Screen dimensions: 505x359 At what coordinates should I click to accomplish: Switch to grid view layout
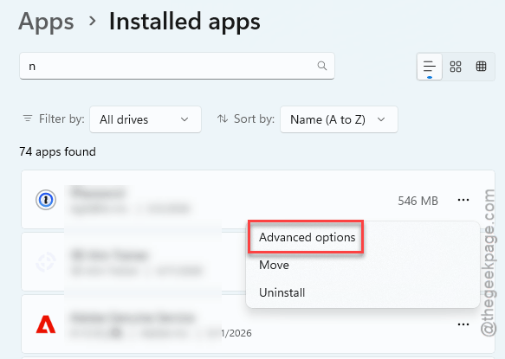click(x=456, y=67)
